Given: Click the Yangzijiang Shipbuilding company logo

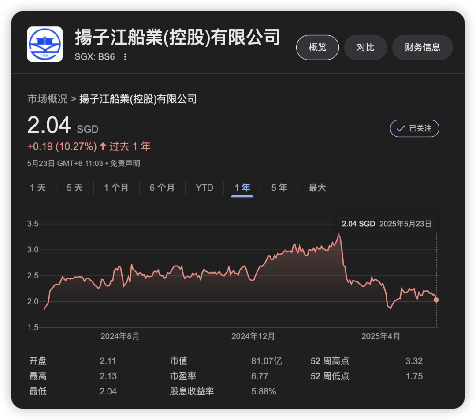Looking at the screenshot, I should click(45, 45).
